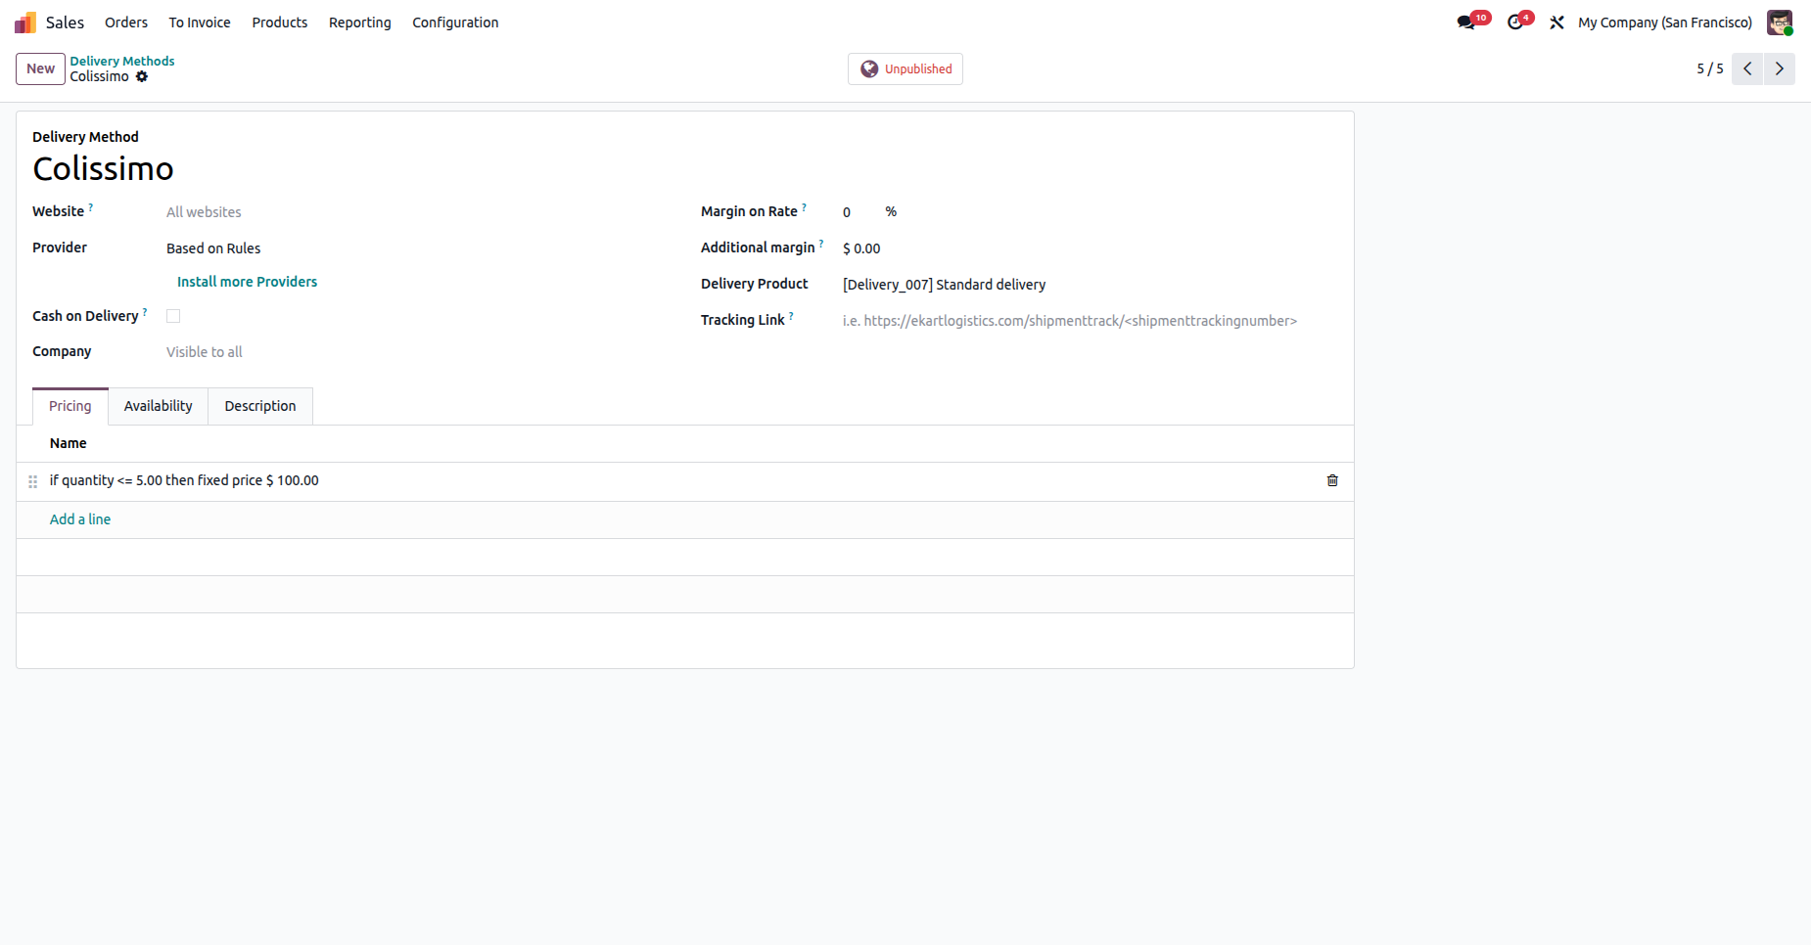Open the Orders menu
This screenshot has width=1811, height=945.
click(x=126, y=22)
